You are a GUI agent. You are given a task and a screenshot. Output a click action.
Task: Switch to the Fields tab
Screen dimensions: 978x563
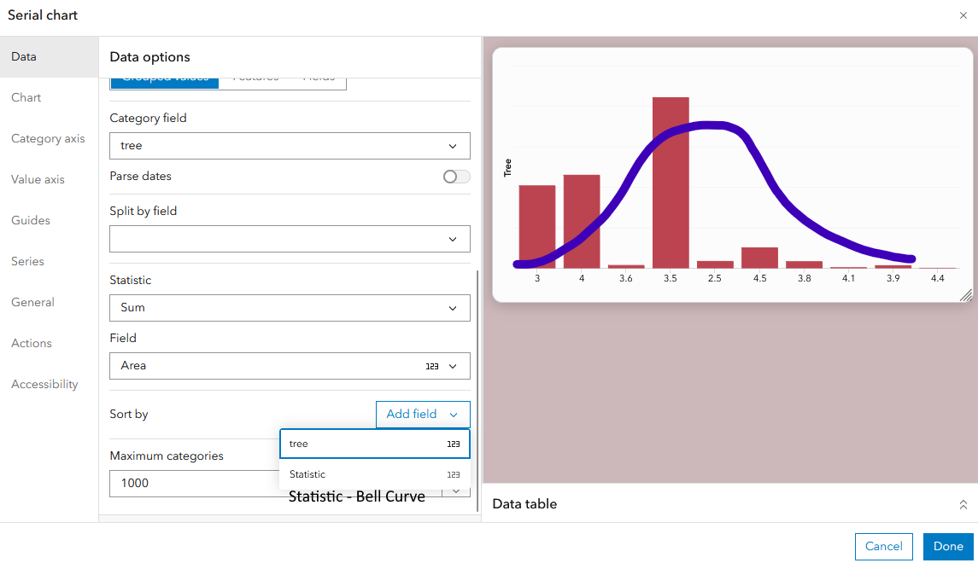(x=318, y=76)
